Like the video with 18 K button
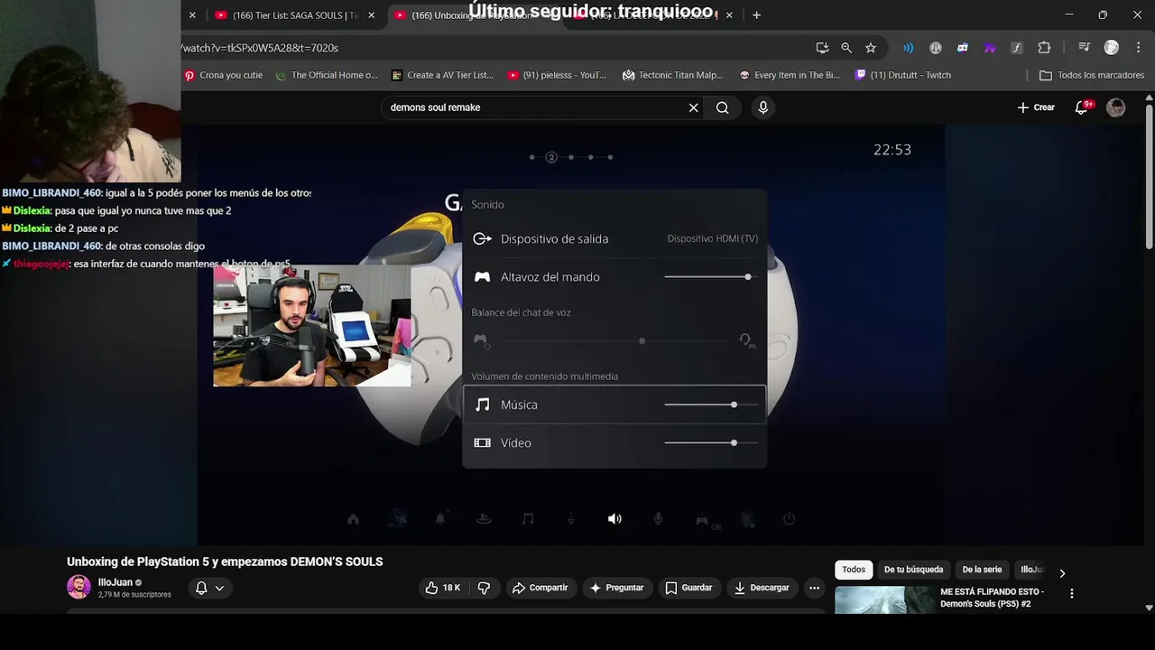This screenshot has height=650, width=1155. point(442,588)
